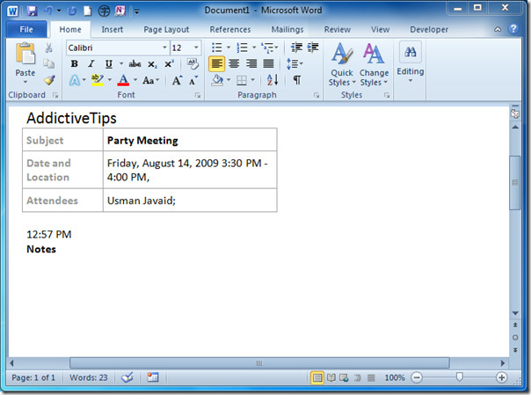Screen dimensions: 531x395
Task: Open the Line spacing dropdown
Action: pos(295,63)
